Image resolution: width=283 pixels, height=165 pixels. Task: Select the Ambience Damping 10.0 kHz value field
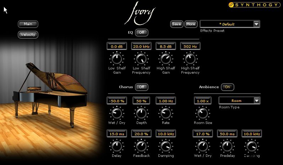click(252, 134)
